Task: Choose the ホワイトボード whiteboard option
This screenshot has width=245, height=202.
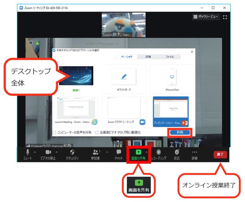Action: pyautogui.click(x=124, y=79)
